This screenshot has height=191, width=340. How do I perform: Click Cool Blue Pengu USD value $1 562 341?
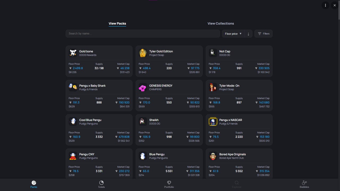point(124,141)
